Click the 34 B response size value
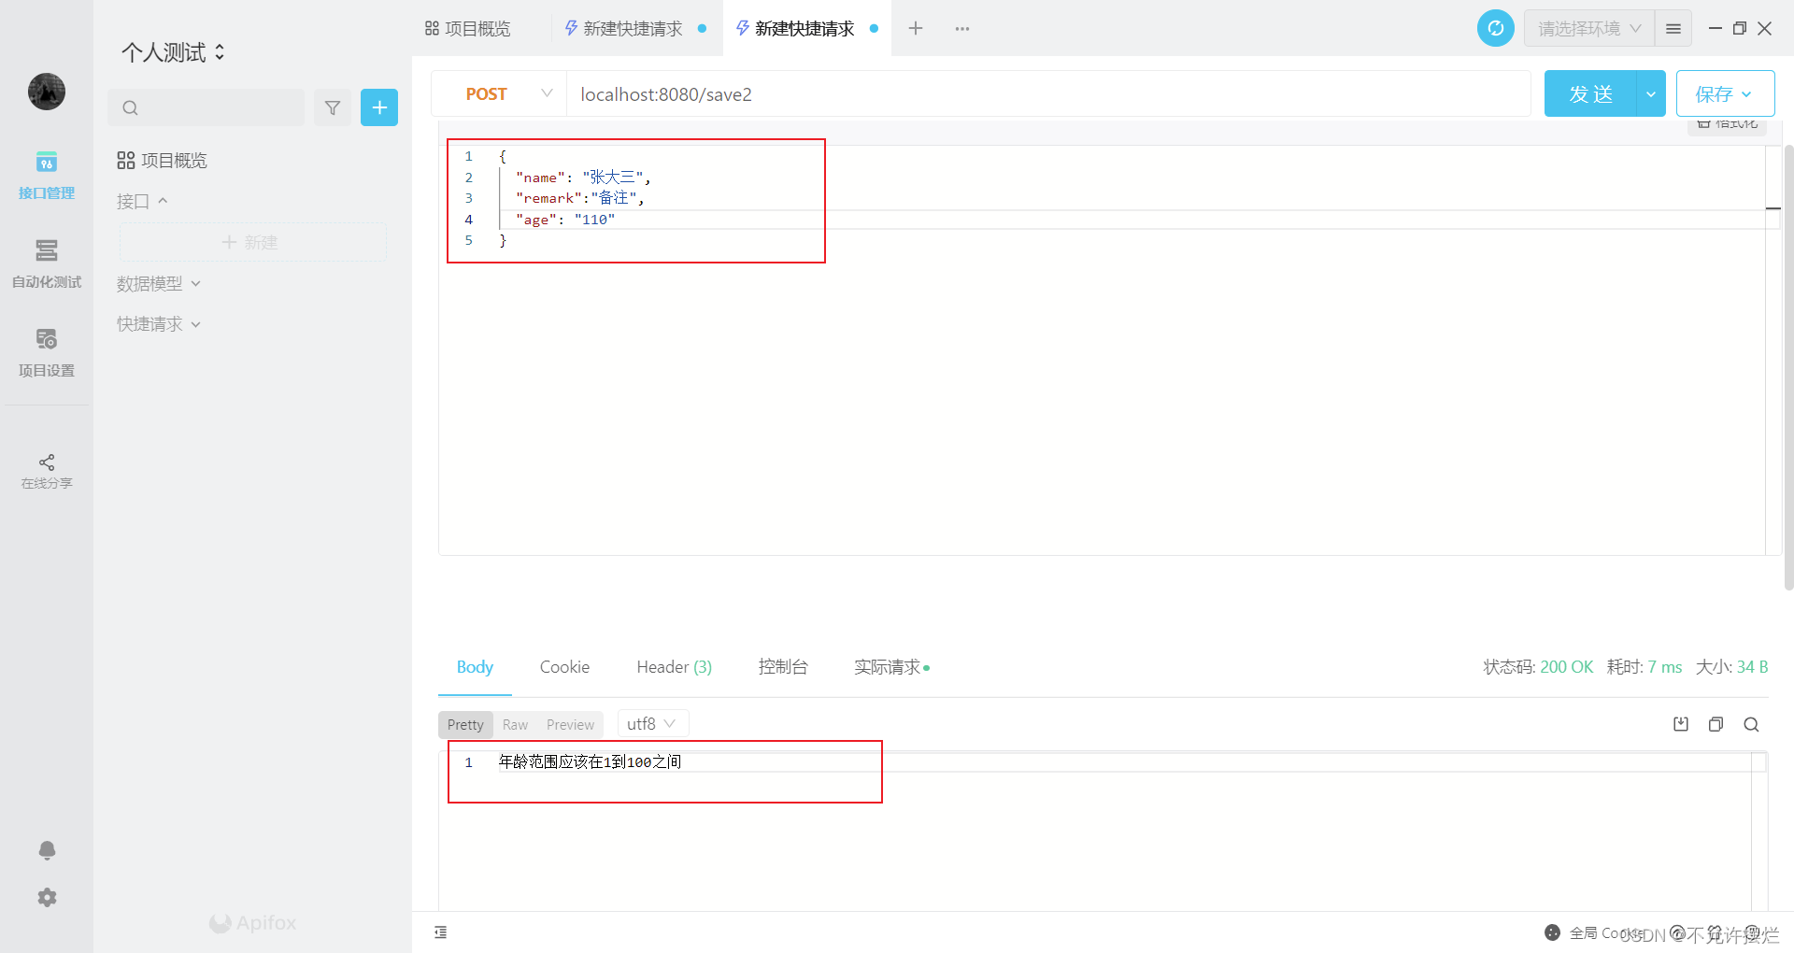The height and width of the screenshot is (953, 1794). coord(1752,667)
